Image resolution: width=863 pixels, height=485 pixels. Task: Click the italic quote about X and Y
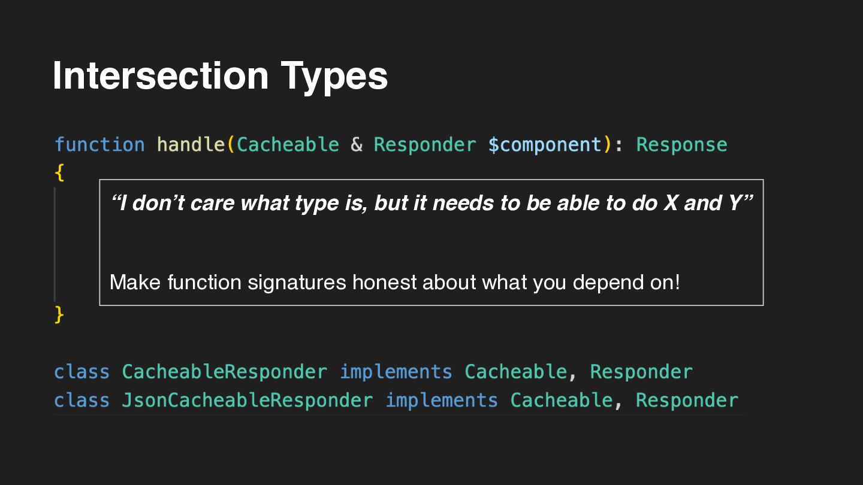[x=431, y=204]
